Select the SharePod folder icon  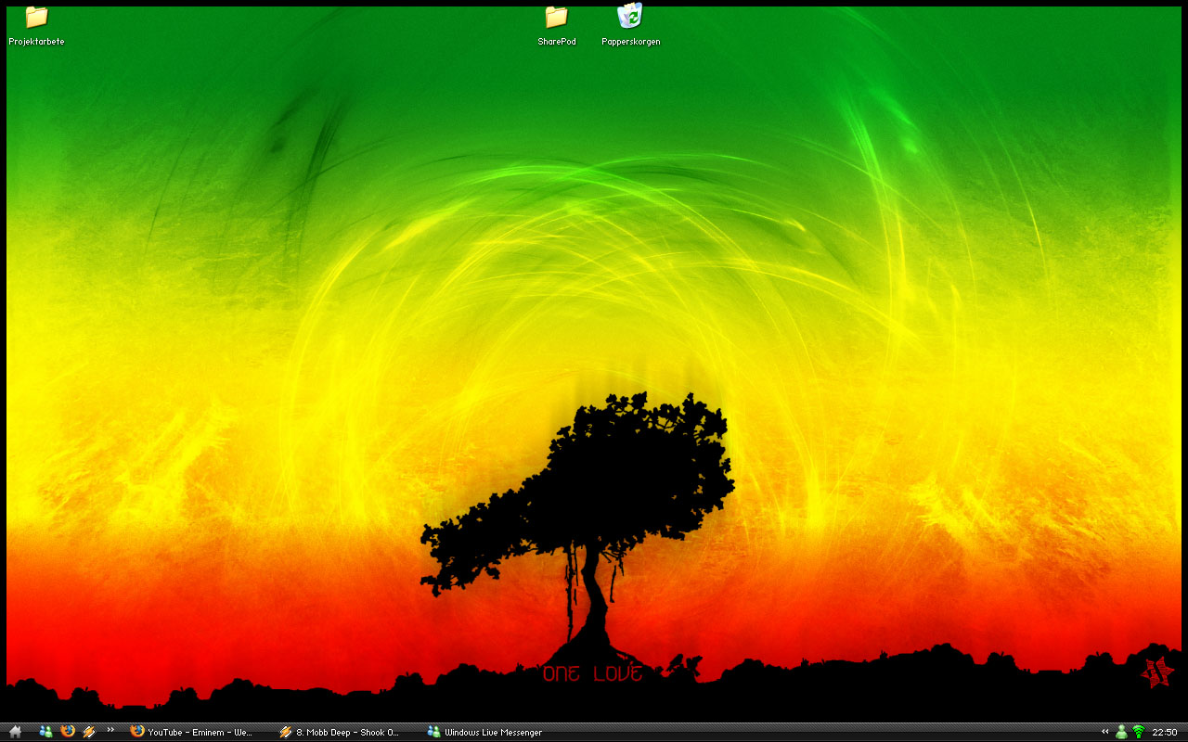point(556,25)
